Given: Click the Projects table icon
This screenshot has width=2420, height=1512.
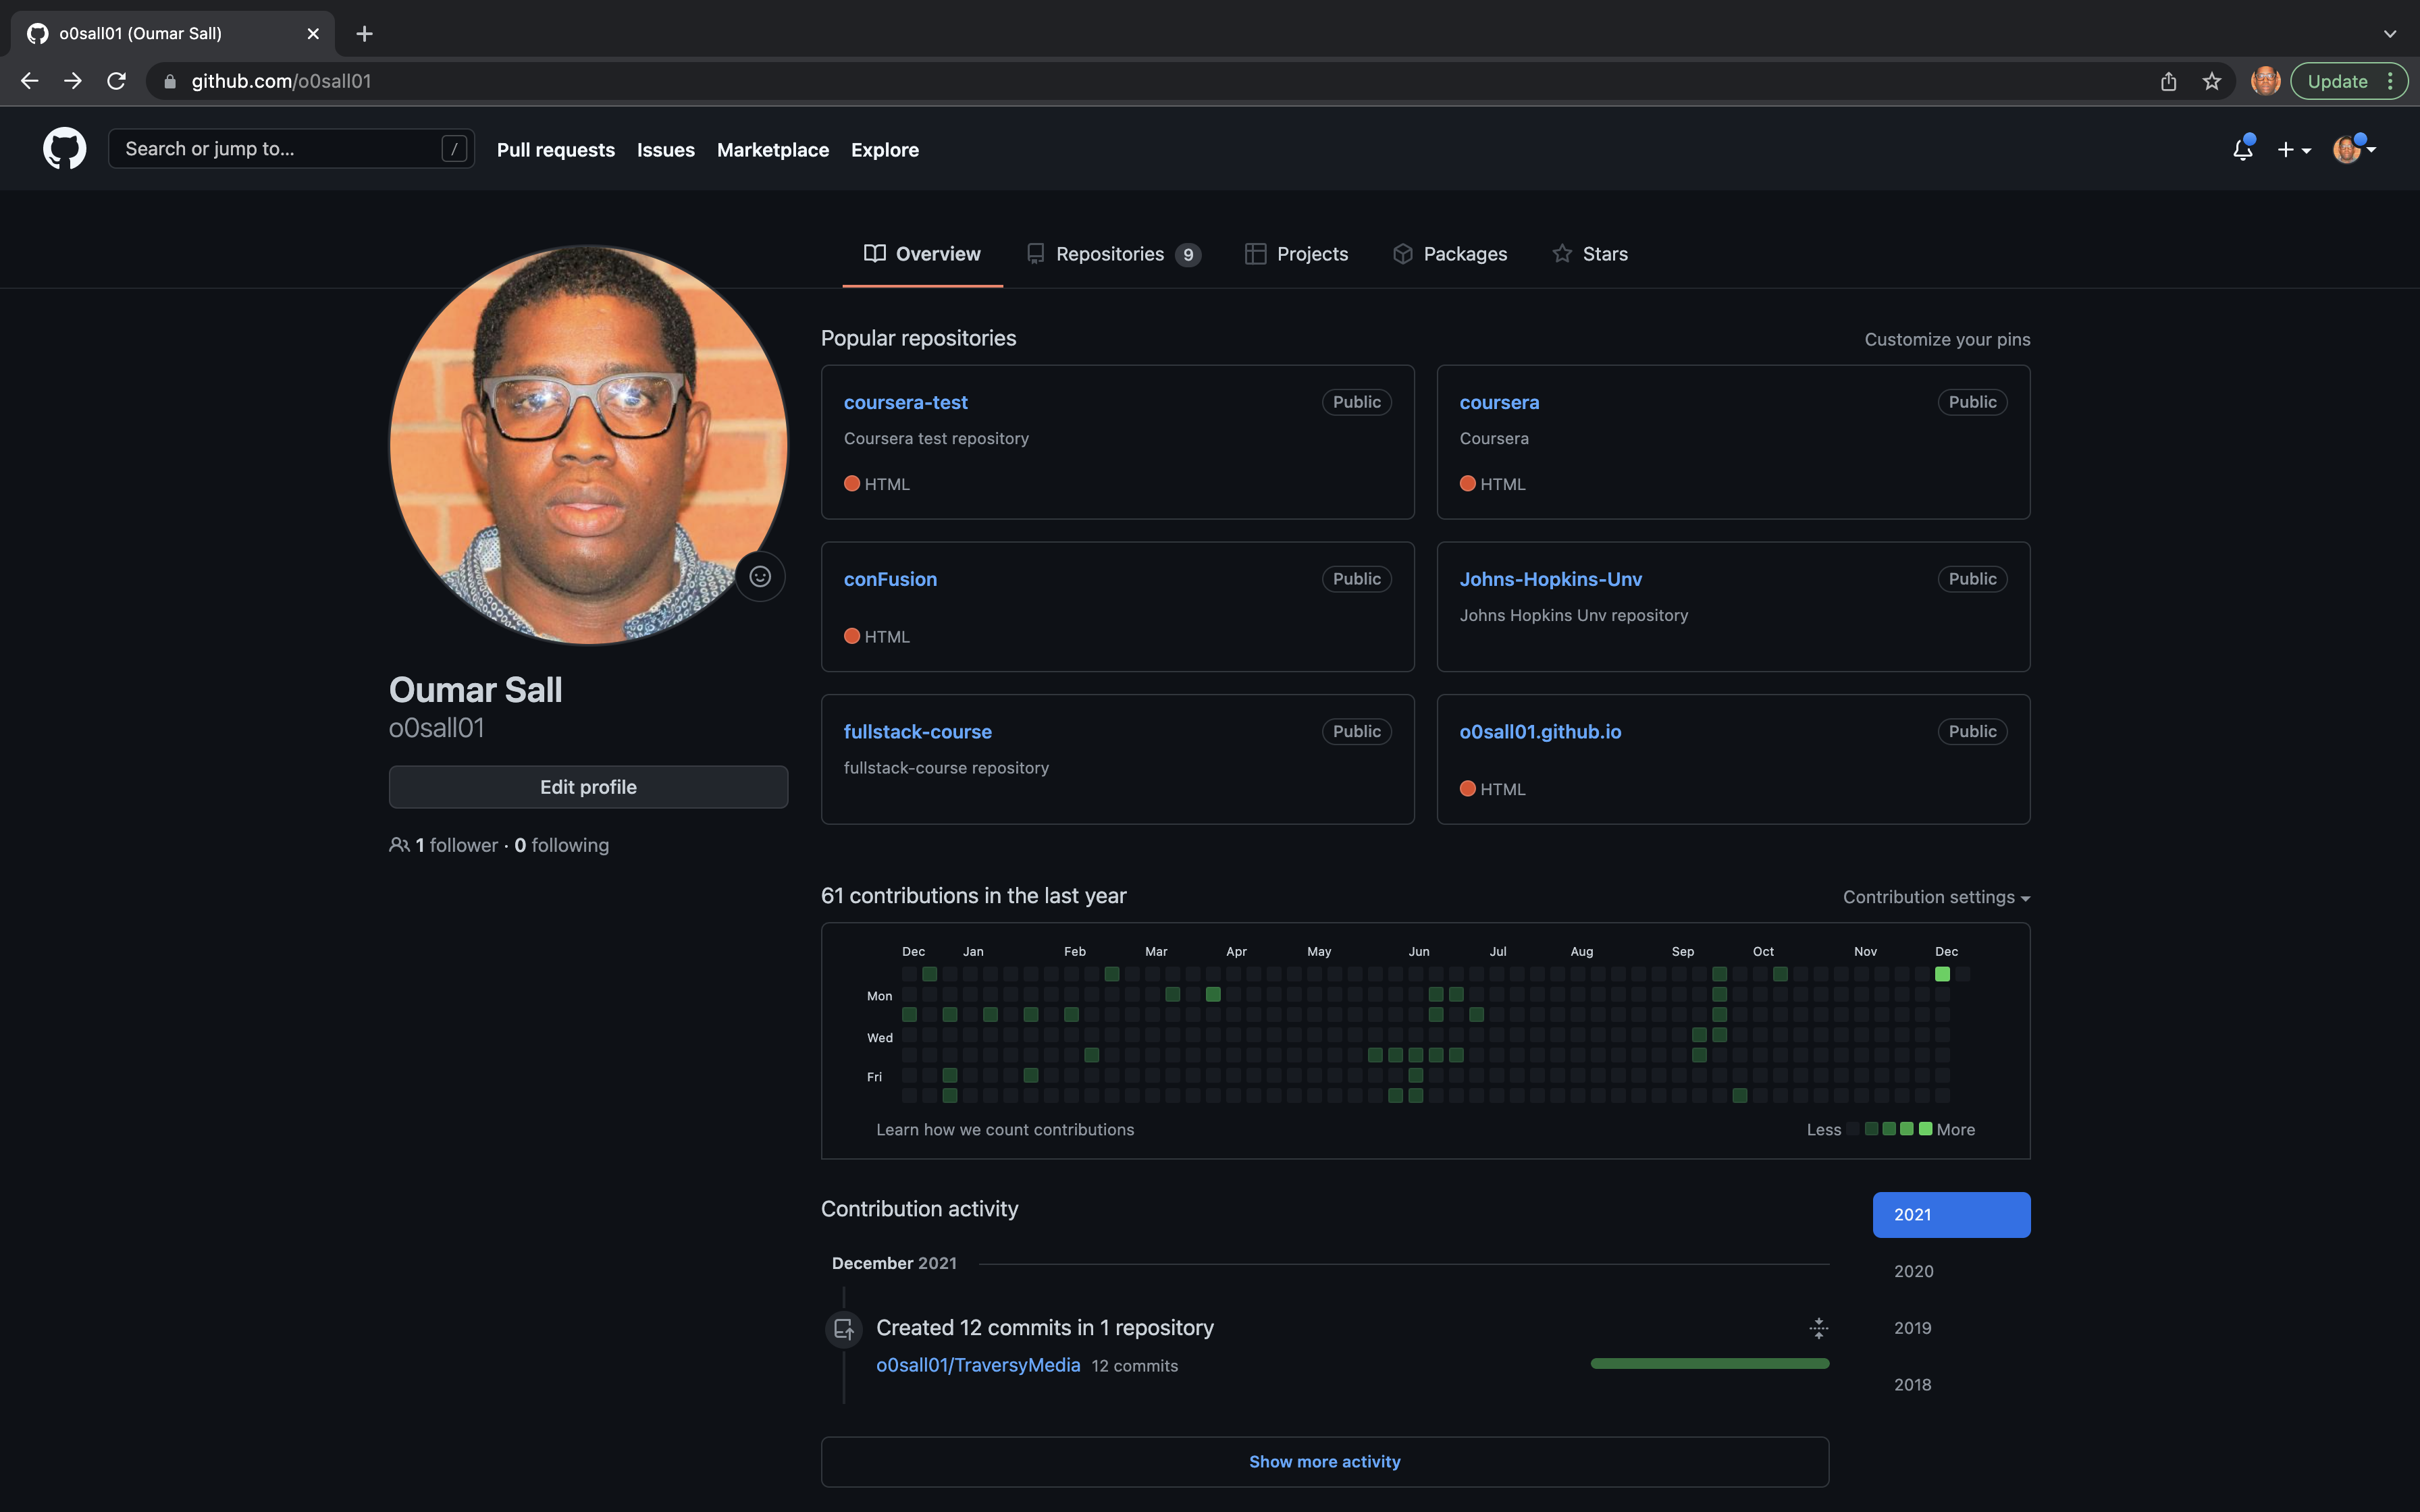Looking at the screenshot, I should click(x=1256, y=254).
